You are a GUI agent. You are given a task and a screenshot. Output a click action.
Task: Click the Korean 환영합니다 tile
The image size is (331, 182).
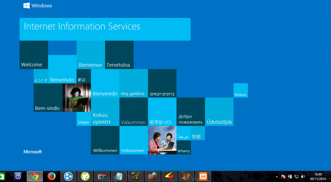pos(162,112)
